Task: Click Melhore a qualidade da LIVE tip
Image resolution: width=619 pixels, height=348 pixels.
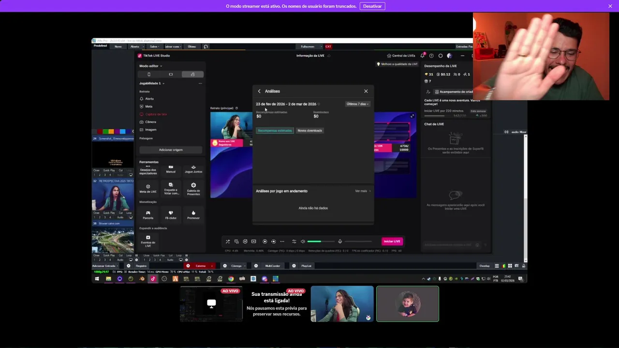Action: [x=397, y=64]
